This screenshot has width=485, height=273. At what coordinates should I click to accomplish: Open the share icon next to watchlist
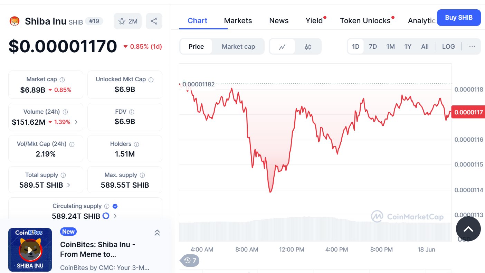coord(154,21)
